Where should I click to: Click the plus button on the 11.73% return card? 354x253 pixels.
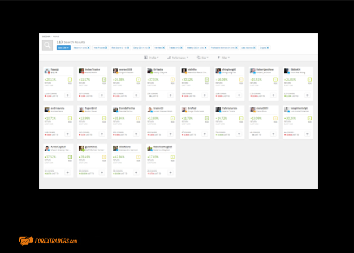205,134
